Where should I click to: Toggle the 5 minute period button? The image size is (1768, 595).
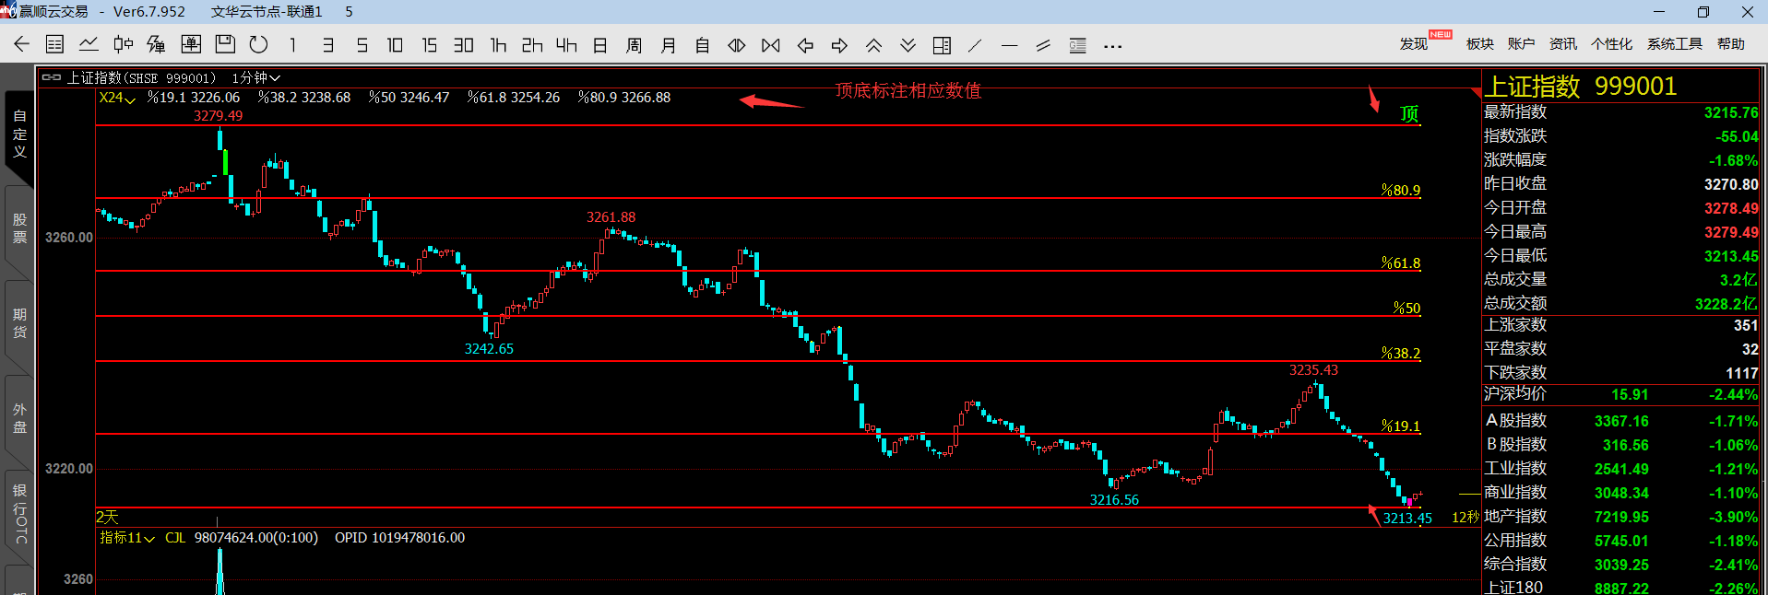[362, 45]
